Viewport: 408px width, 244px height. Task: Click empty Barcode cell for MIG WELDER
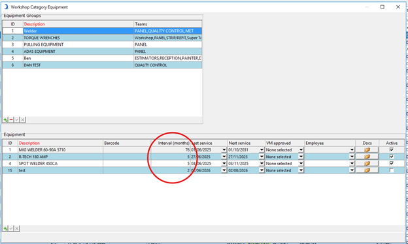click(127, 150)
